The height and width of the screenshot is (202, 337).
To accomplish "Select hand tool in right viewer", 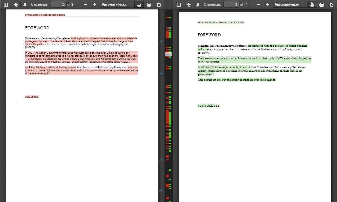I will point(312,4).
